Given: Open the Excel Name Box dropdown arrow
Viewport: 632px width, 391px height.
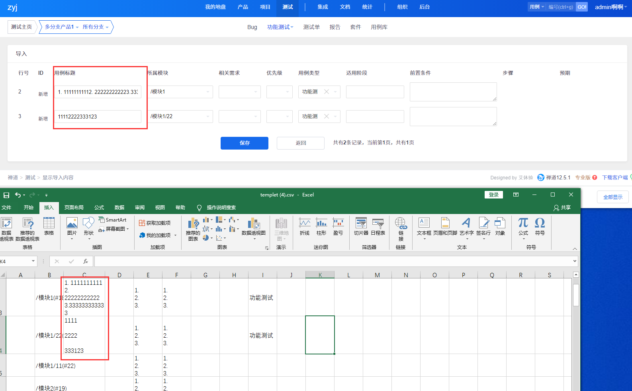Looking at the screenshot, I should tap(33, 261).
